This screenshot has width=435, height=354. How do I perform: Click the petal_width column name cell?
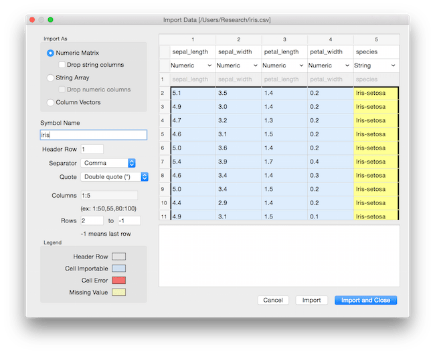[x=331, y=52]
